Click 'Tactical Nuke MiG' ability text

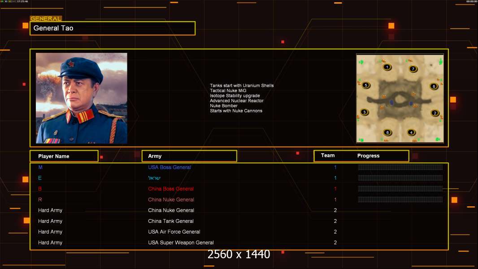point(228,91)
